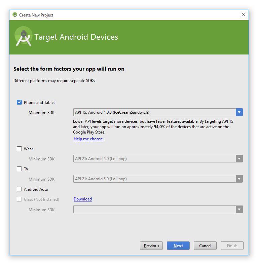The width and height of the screenshot is (257, 263).
Task: Open the TV Minimum SDK dropdown arrow
Action: pos(239,179)
